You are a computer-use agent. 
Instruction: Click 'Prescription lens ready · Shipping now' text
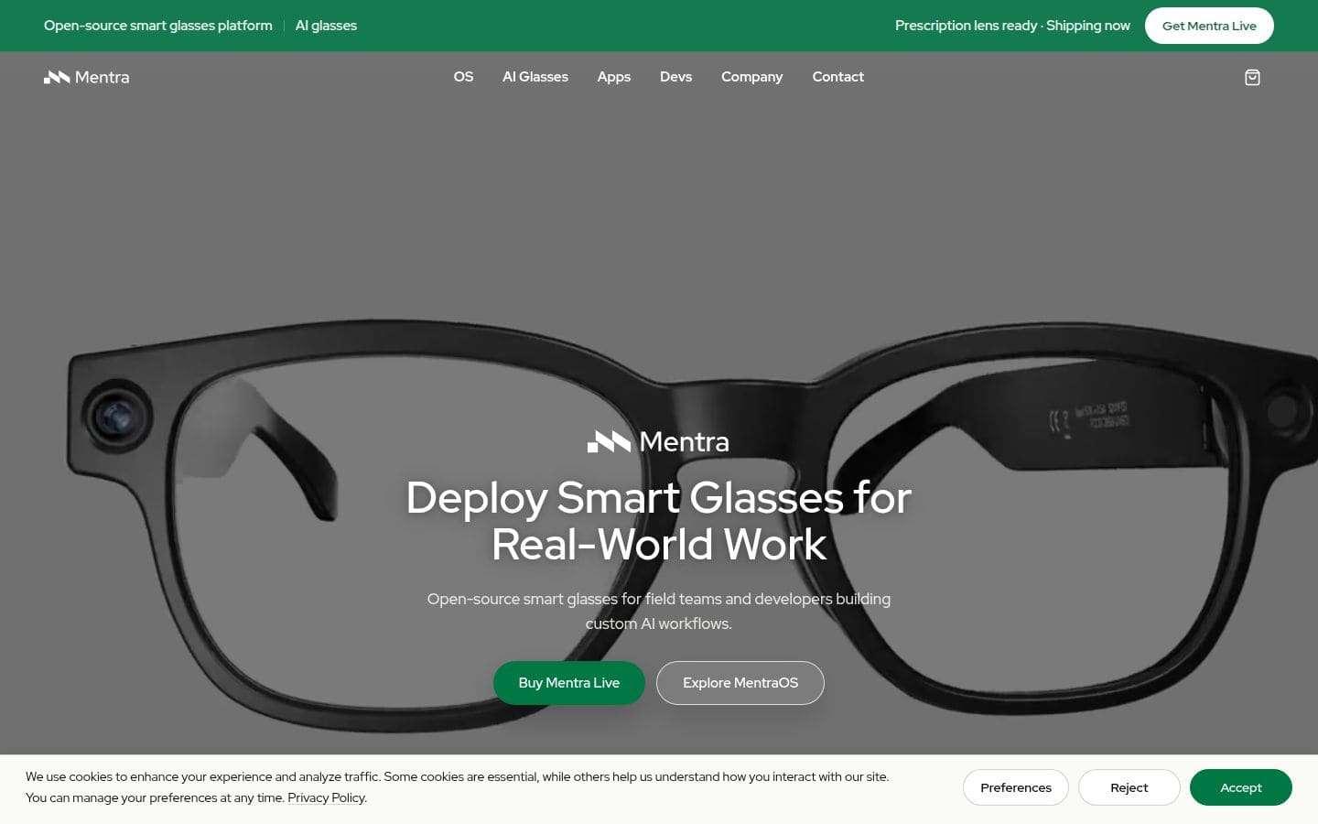(x=1012, y=26)
